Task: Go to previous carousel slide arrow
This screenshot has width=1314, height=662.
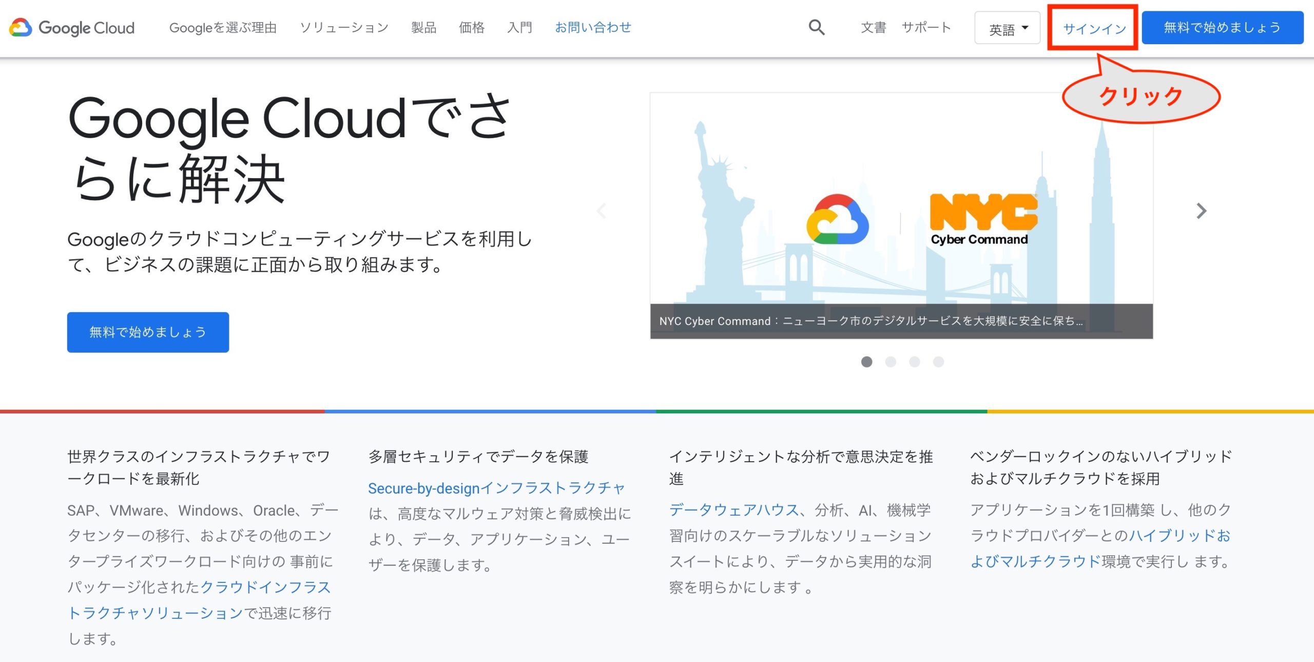Action: point(602,211)
